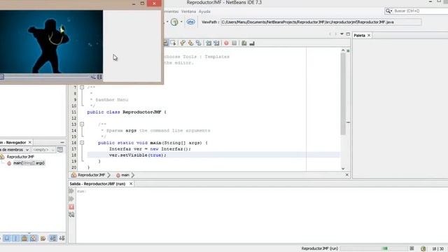Collapse main method fold at line 16

click(82, 143)
